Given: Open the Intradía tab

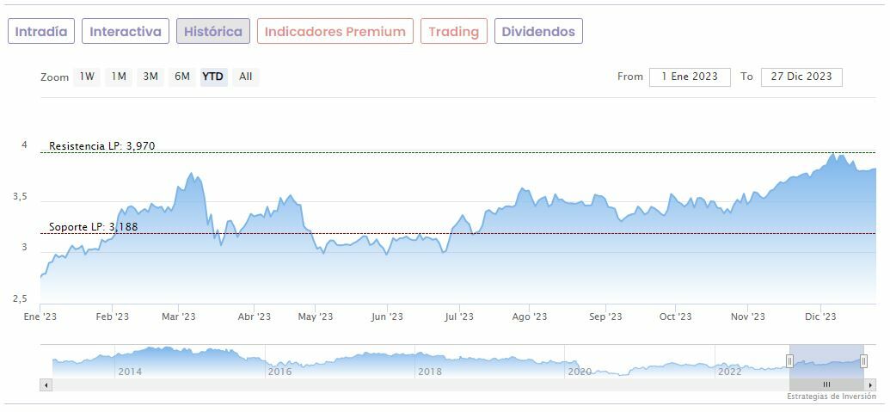Looking at the screenshot, I should 41,32.
